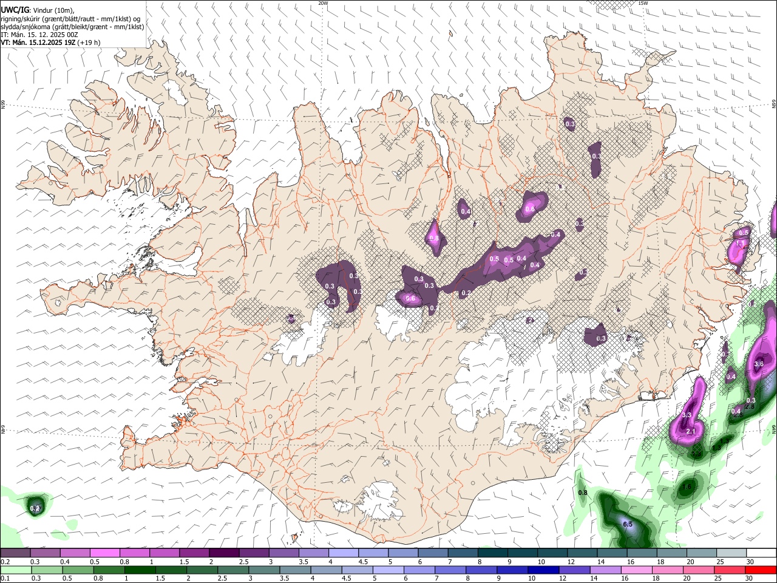Viewport: 777px width, 583px height.
Task: Click the '3.6' precipitation value offshore
Action: click(759, 364)
